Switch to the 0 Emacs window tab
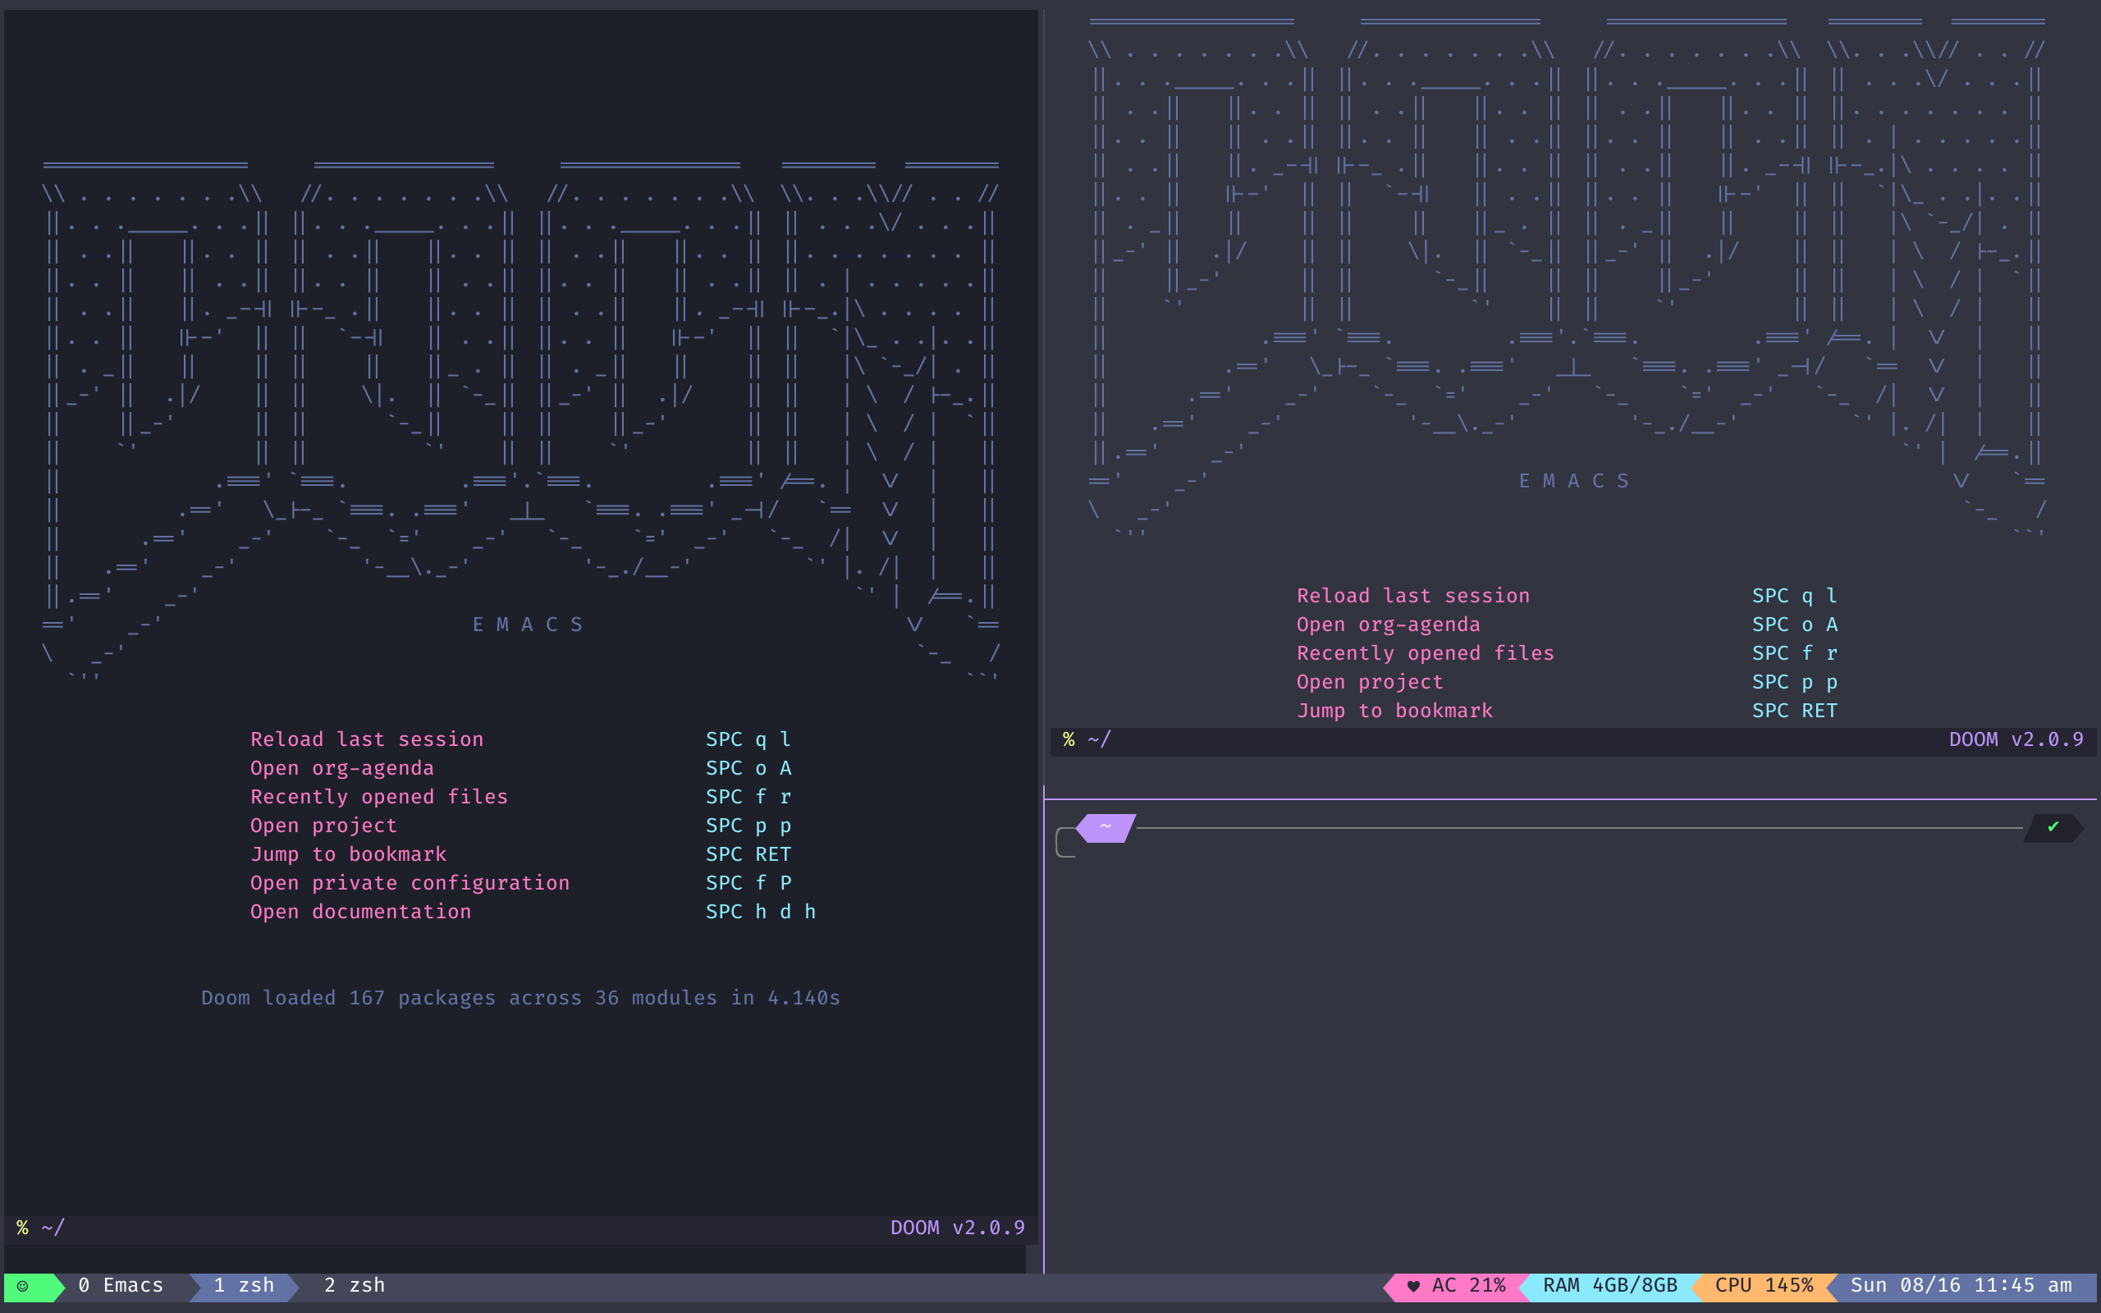Image resolution: width=2101 pixels, height=1313 pixels. pyautogui.click(x=121, y=1286)
